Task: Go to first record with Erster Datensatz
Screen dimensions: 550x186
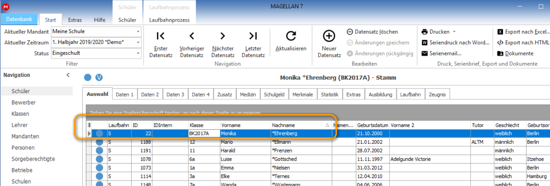Action: (161, 36)
